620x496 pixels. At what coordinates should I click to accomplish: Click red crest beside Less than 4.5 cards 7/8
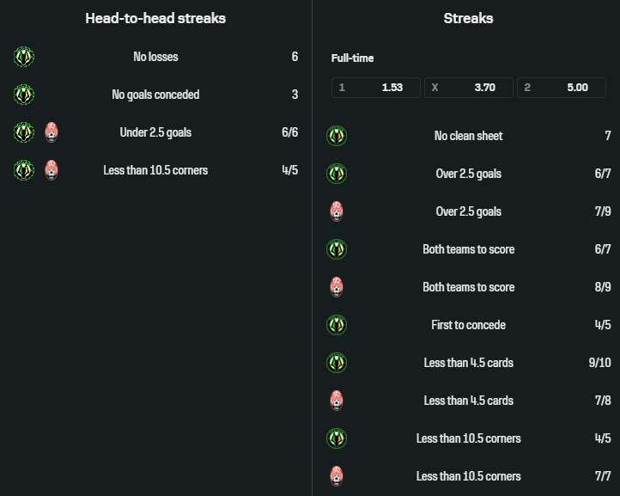click(x=337, y=401)
